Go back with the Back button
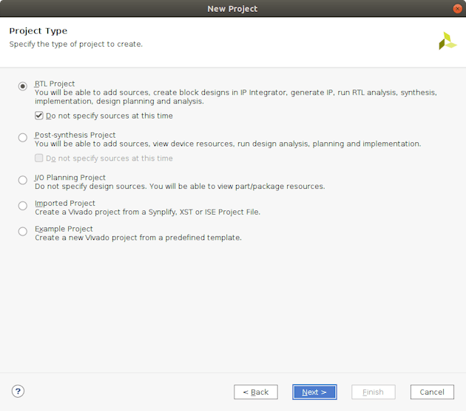Viewport: 466px width, 411px height. 255,392
